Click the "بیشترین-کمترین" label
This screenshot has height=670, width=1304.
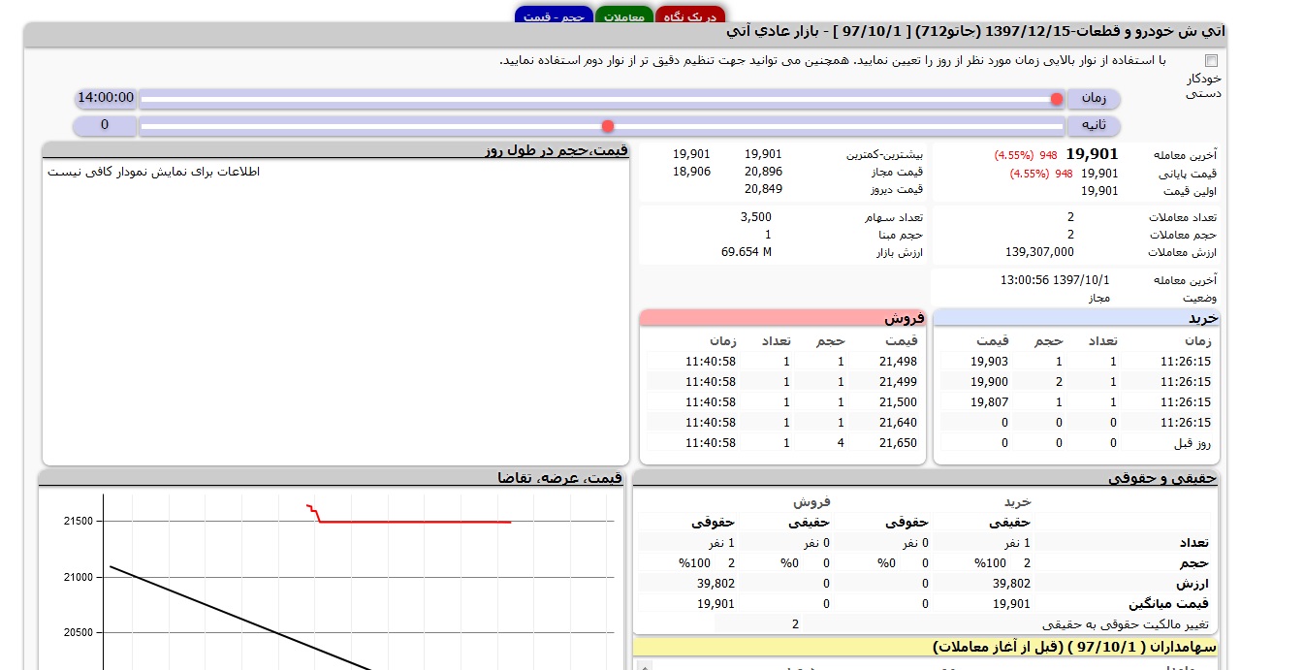[884, 154]
